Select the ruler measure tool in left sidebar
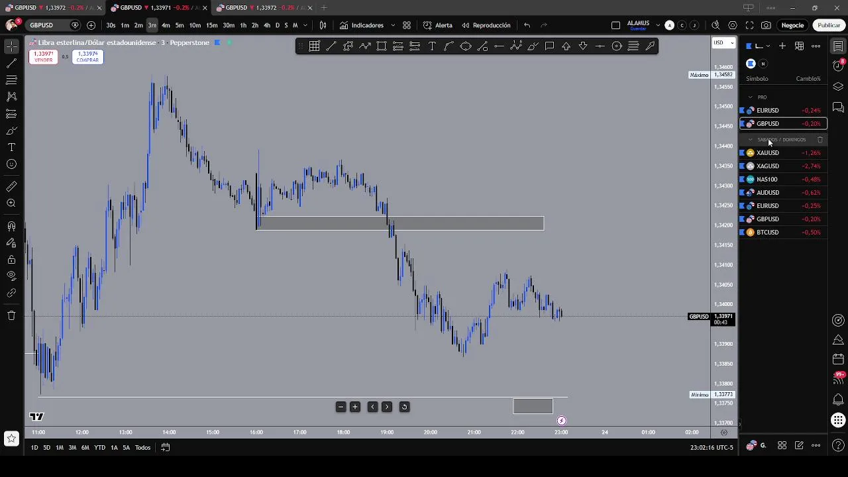The width and height of the screenshot is (848, 477). point(11,187)
